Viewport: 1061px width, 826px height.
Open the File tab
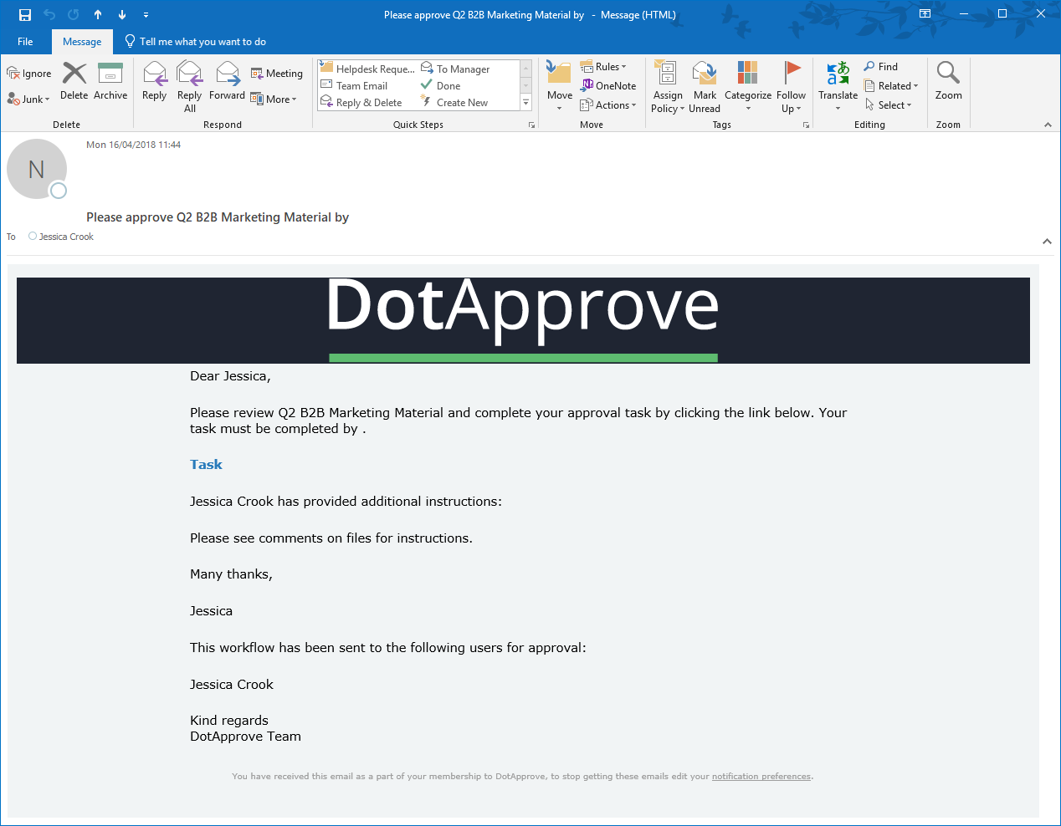[x=25, y=42]
